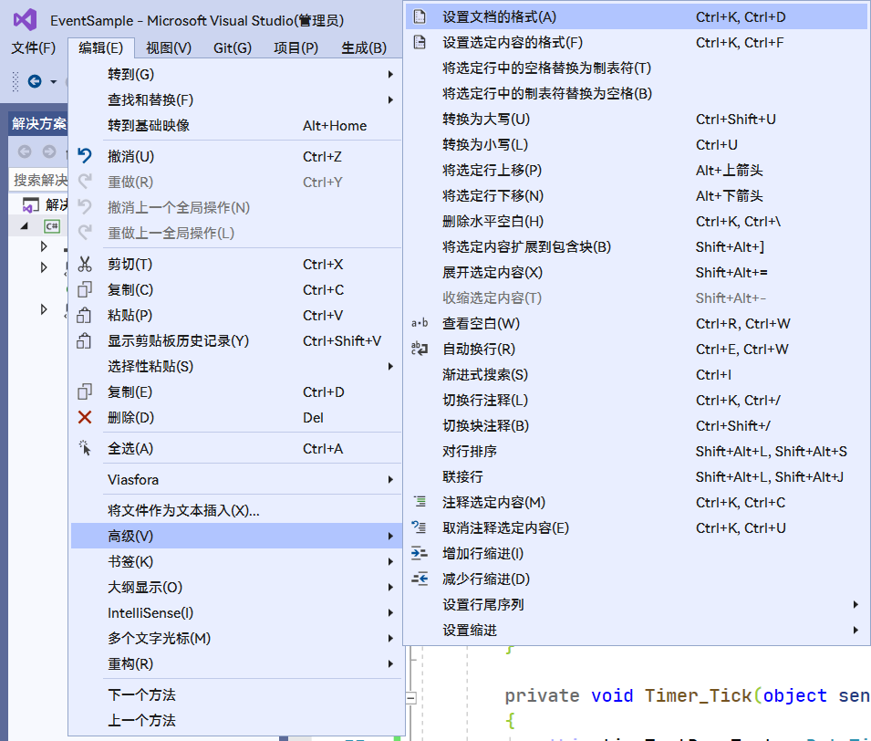Choose 将选定内容扩展到包含块(B)
Image resolution: width=871 pixels, height=741 pixels.
[x=636, y=246]
